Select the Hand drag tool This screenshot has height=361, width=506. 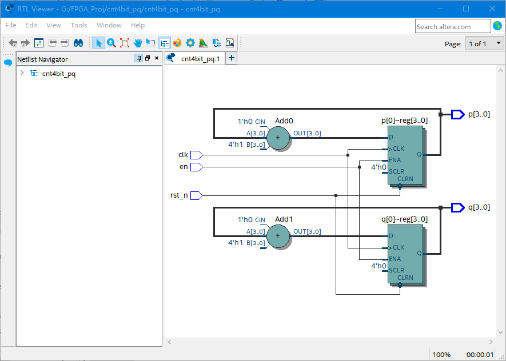click(138, 43)
